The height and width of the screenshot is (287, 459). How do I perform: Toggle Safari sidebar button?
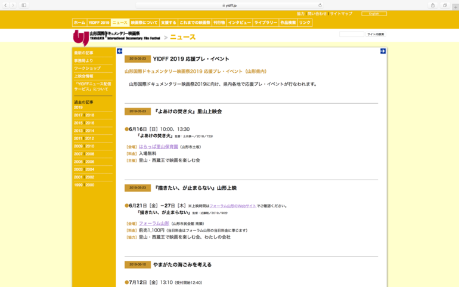(x=24, y=5)
